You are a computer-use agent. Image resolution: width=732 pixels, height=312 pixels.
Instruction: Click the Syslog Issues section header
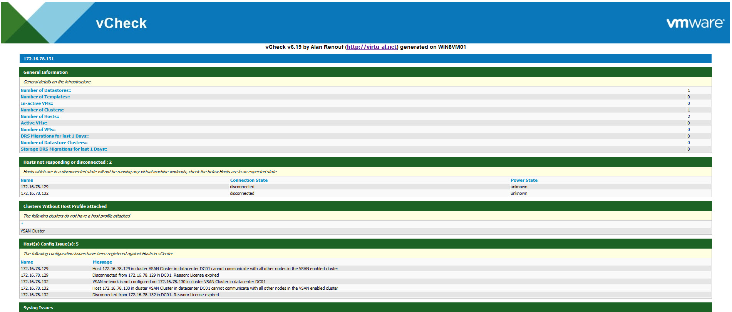(365, 307)
